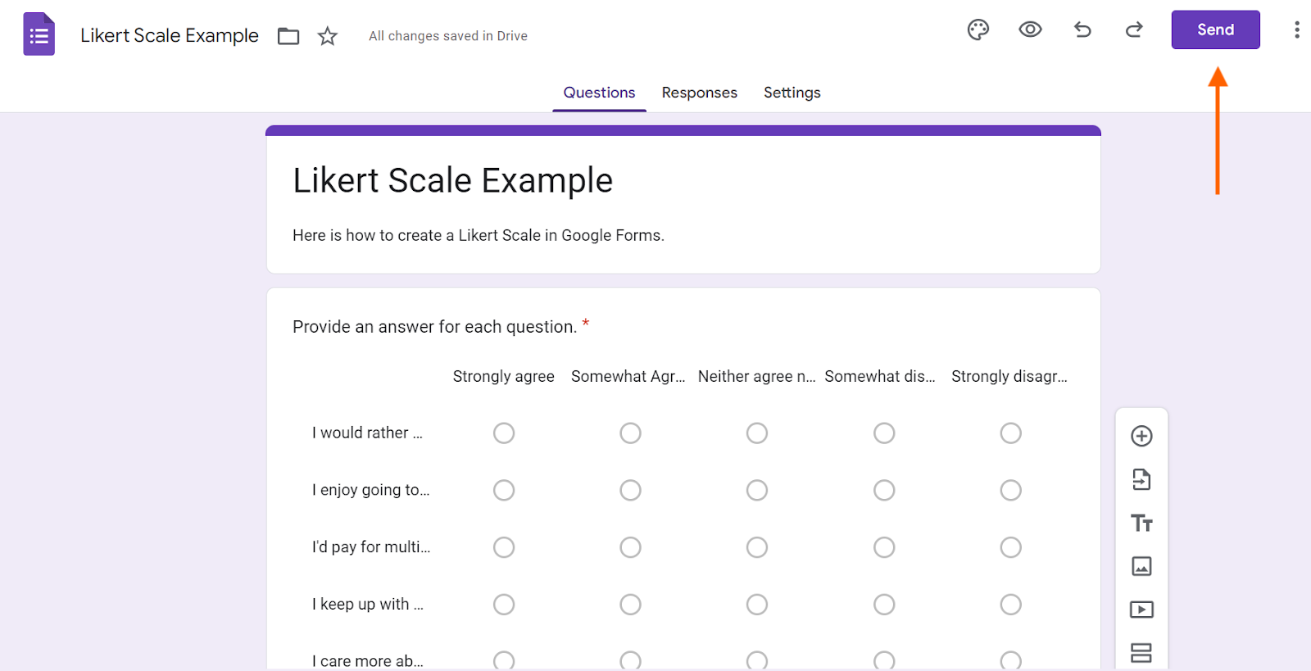Open the customize theme palette
This screenshot has height=671, width=1311.
(x=978, y=30)
